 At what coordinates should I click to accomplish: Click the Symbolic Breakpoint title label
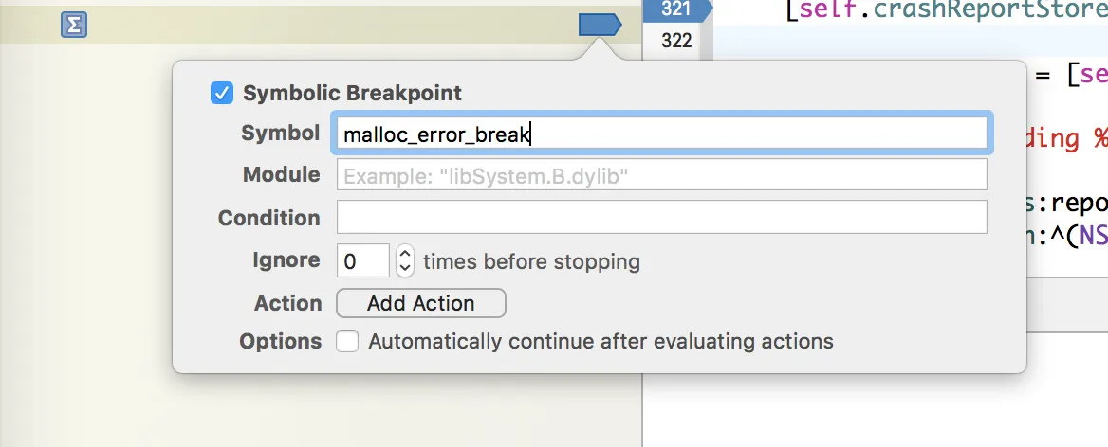pos(352,93)
